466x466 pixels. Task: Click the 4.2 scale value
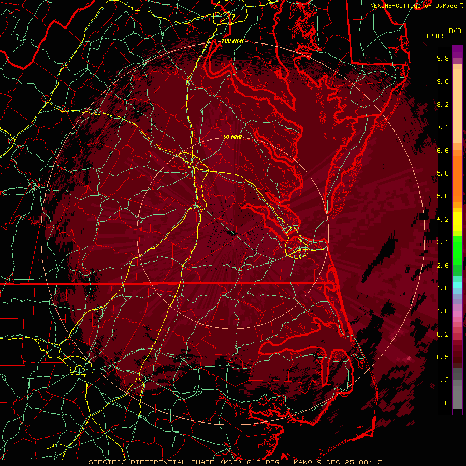point(443,220)
